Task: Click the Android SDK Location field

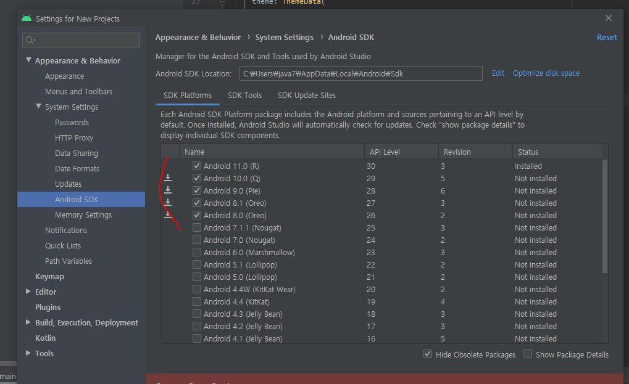Action: click(361, 73)
